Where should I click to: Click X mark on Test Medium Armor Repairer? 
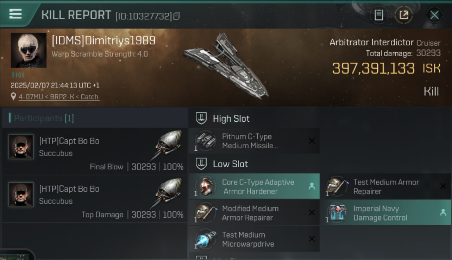tap(443, 187)
